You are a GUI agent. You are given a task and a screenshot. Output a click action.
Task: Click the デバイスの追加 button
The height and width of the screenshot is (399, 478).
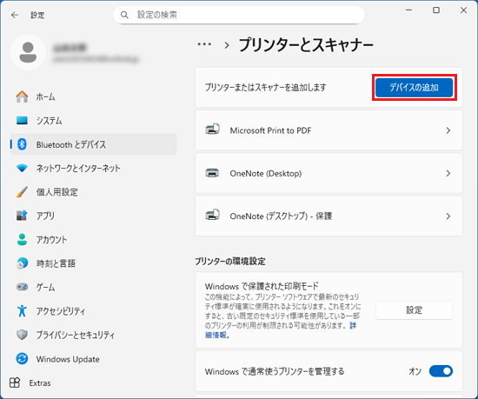(414, 88)
